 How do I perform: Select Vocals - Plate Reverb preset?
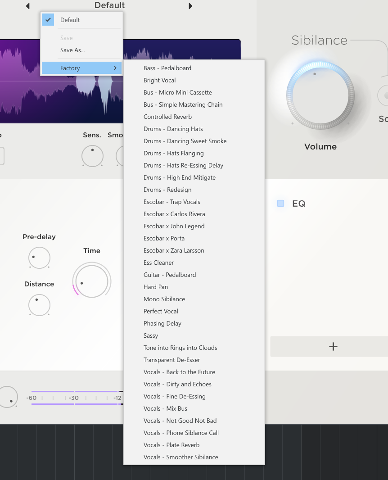171,445
